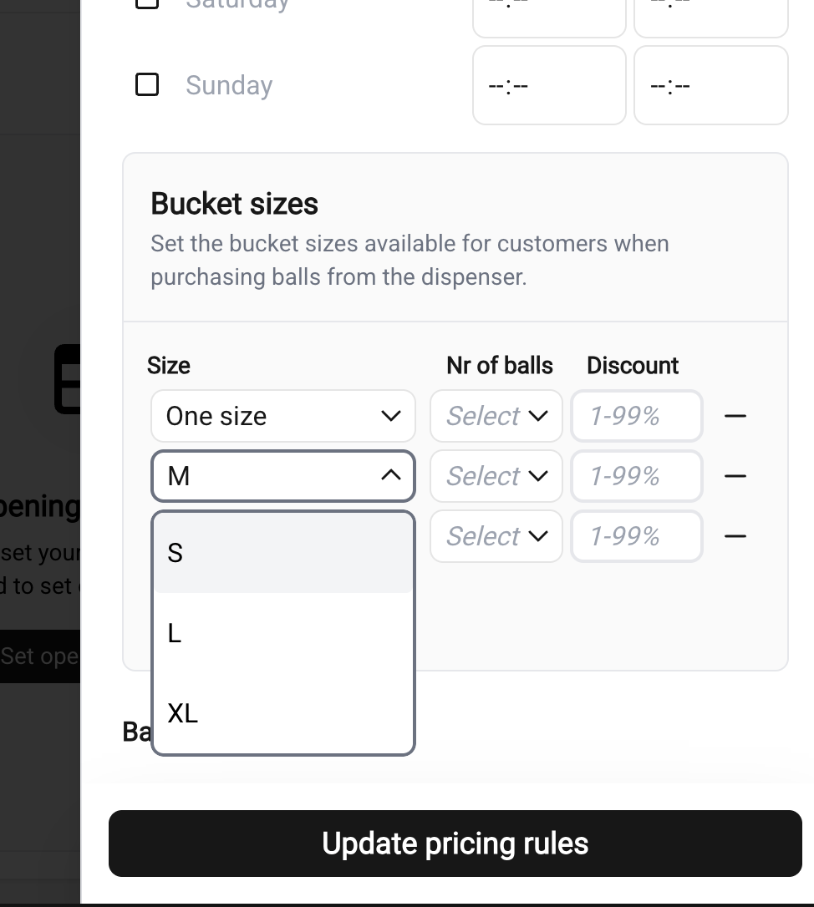Remove the M bucket size row
This screenshot has width=814, height=907.
click(735, 476)
